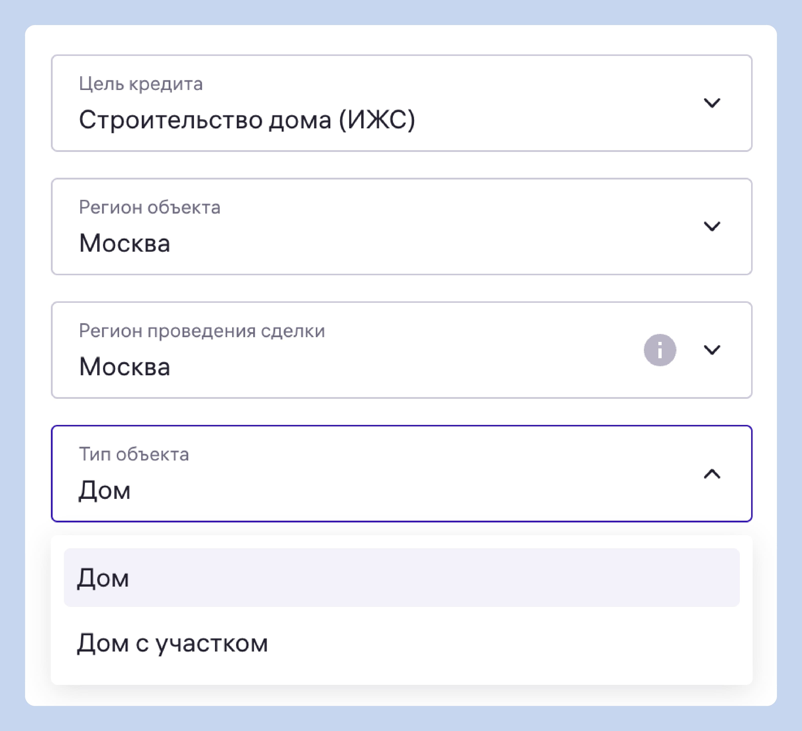The image size is (802, 731).
Task: Choose Дом с участком from the list
Action: [x=402, y=643]
